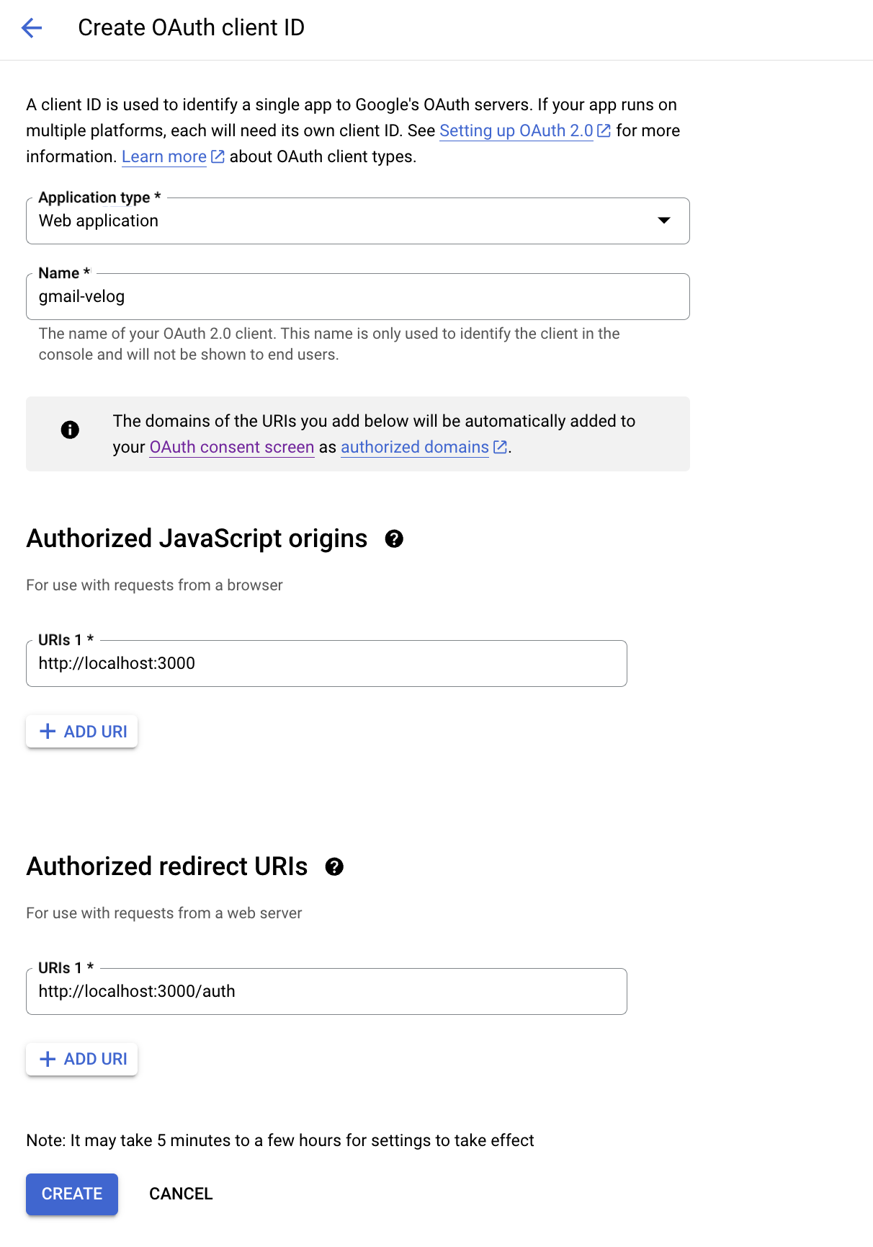Click the back arrow icon
The height and width of the screenshot is (1247, 873).
tap(32, 28)
